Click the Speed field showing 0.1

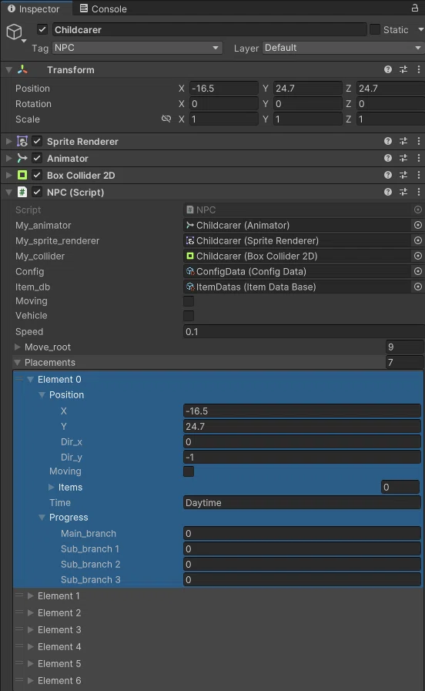click(303, 331)
